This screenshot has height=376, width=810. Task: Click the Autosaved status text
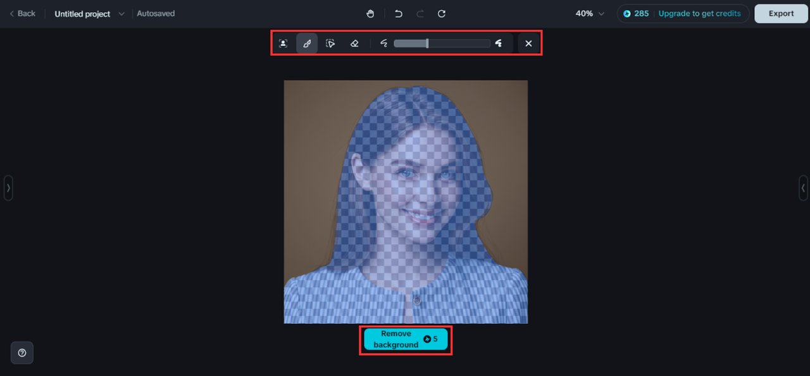[156, 13]
